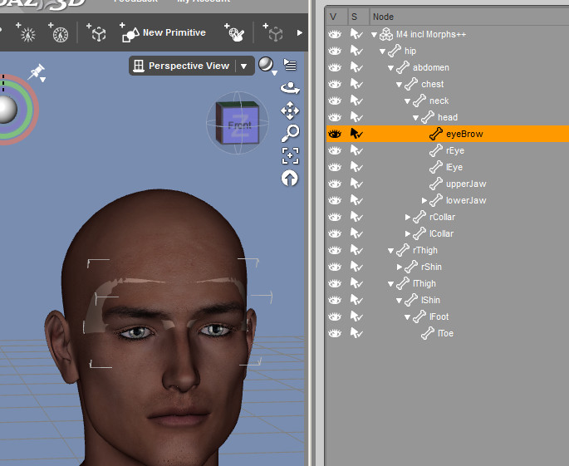This screenshot has width=569, height=466.
Task: Hide the chest node
Action: click(x=335, y=84)
